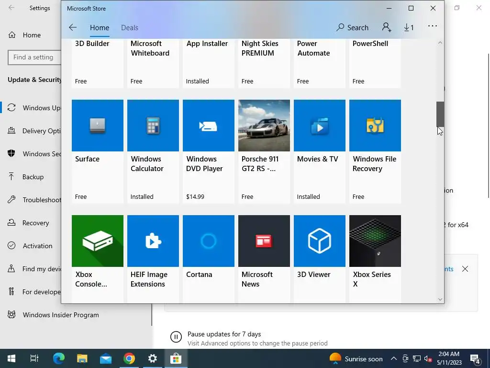Open the Xbox Series X thumbnail
The width and height of the screenshot is (490, 368).
click(x=375, y=241)
